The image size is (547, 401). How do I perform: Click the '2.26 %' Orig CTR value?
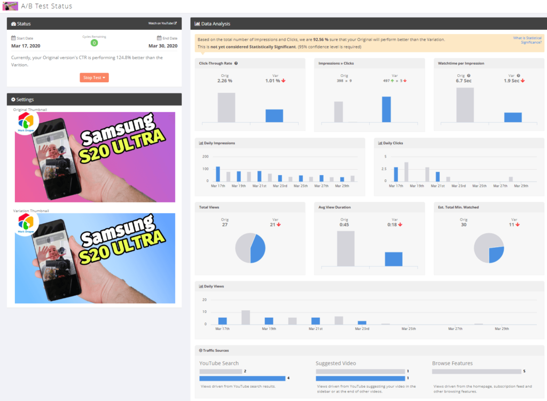pyautogui.click(x=225, y=81)
